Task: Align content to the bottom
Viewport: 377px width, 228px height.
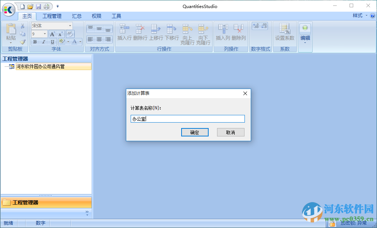Action: (x=108, y=28)
